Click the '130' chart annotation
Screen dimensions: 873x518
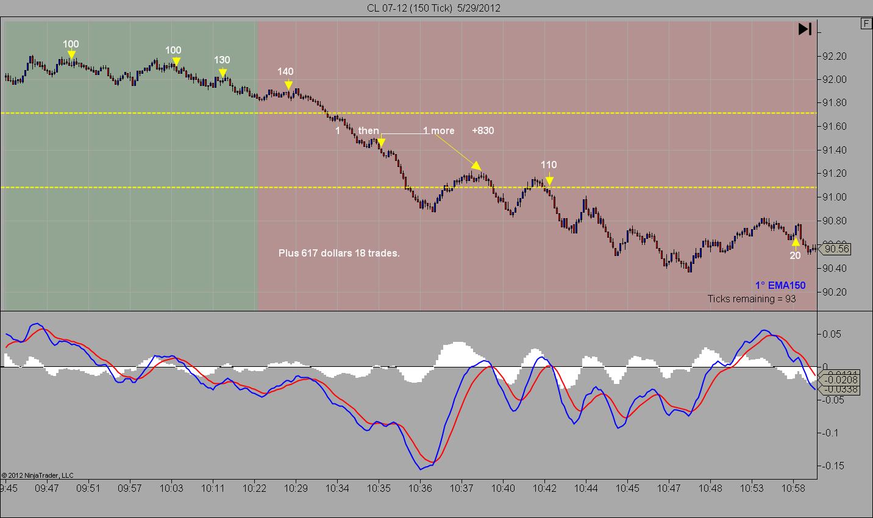[x=222, y=60]
